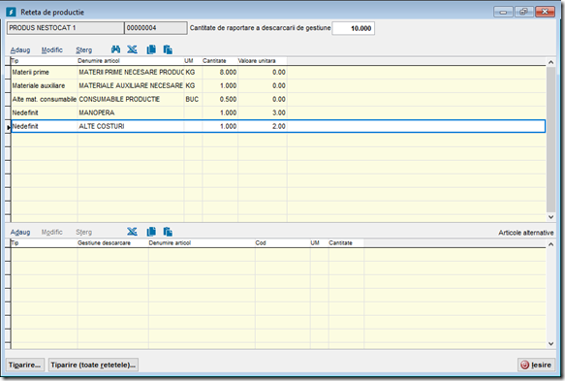565x381 pixels.
Task: Select the ALTE COSTURI cell
Action: 131,126
